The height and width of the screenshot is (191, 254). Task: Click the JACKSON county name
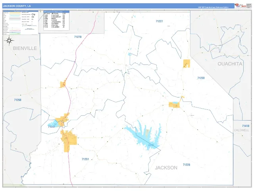[166, 168]
